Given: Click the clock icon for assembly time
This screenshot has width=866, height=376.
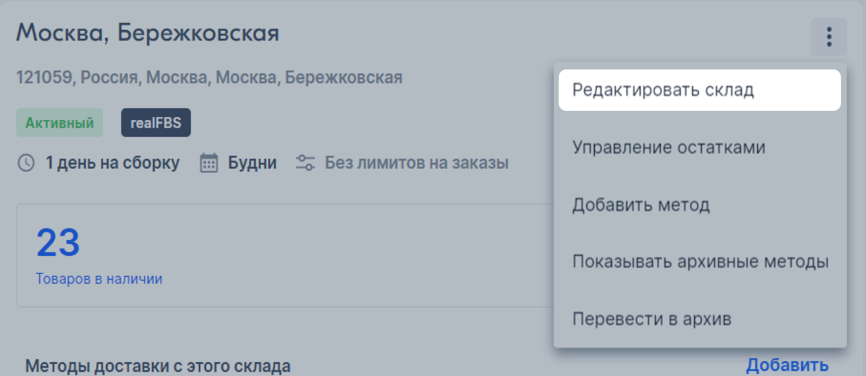Looking at the screenshot, I should coord(26,163).
